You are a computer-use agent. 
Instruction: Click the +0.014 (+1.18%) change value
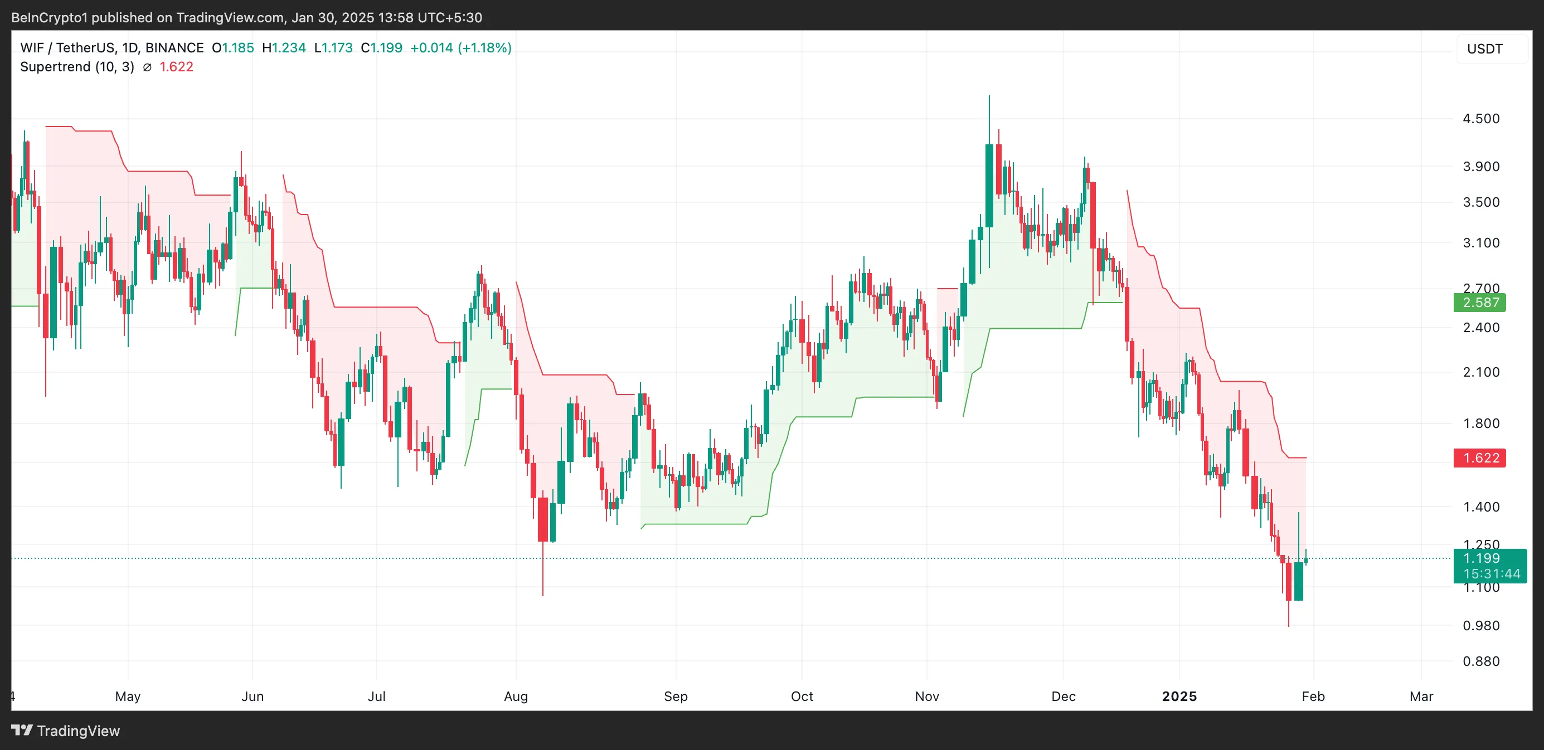460,48
